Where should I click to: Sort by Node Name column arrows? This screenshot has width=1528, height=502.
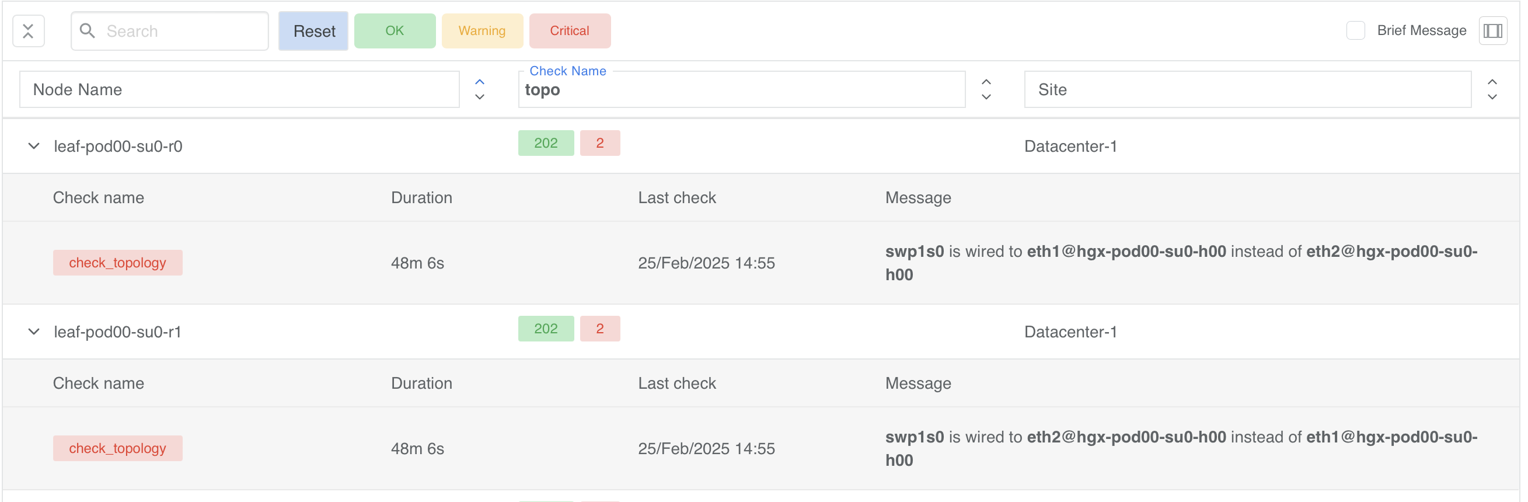tap(480, 89)
